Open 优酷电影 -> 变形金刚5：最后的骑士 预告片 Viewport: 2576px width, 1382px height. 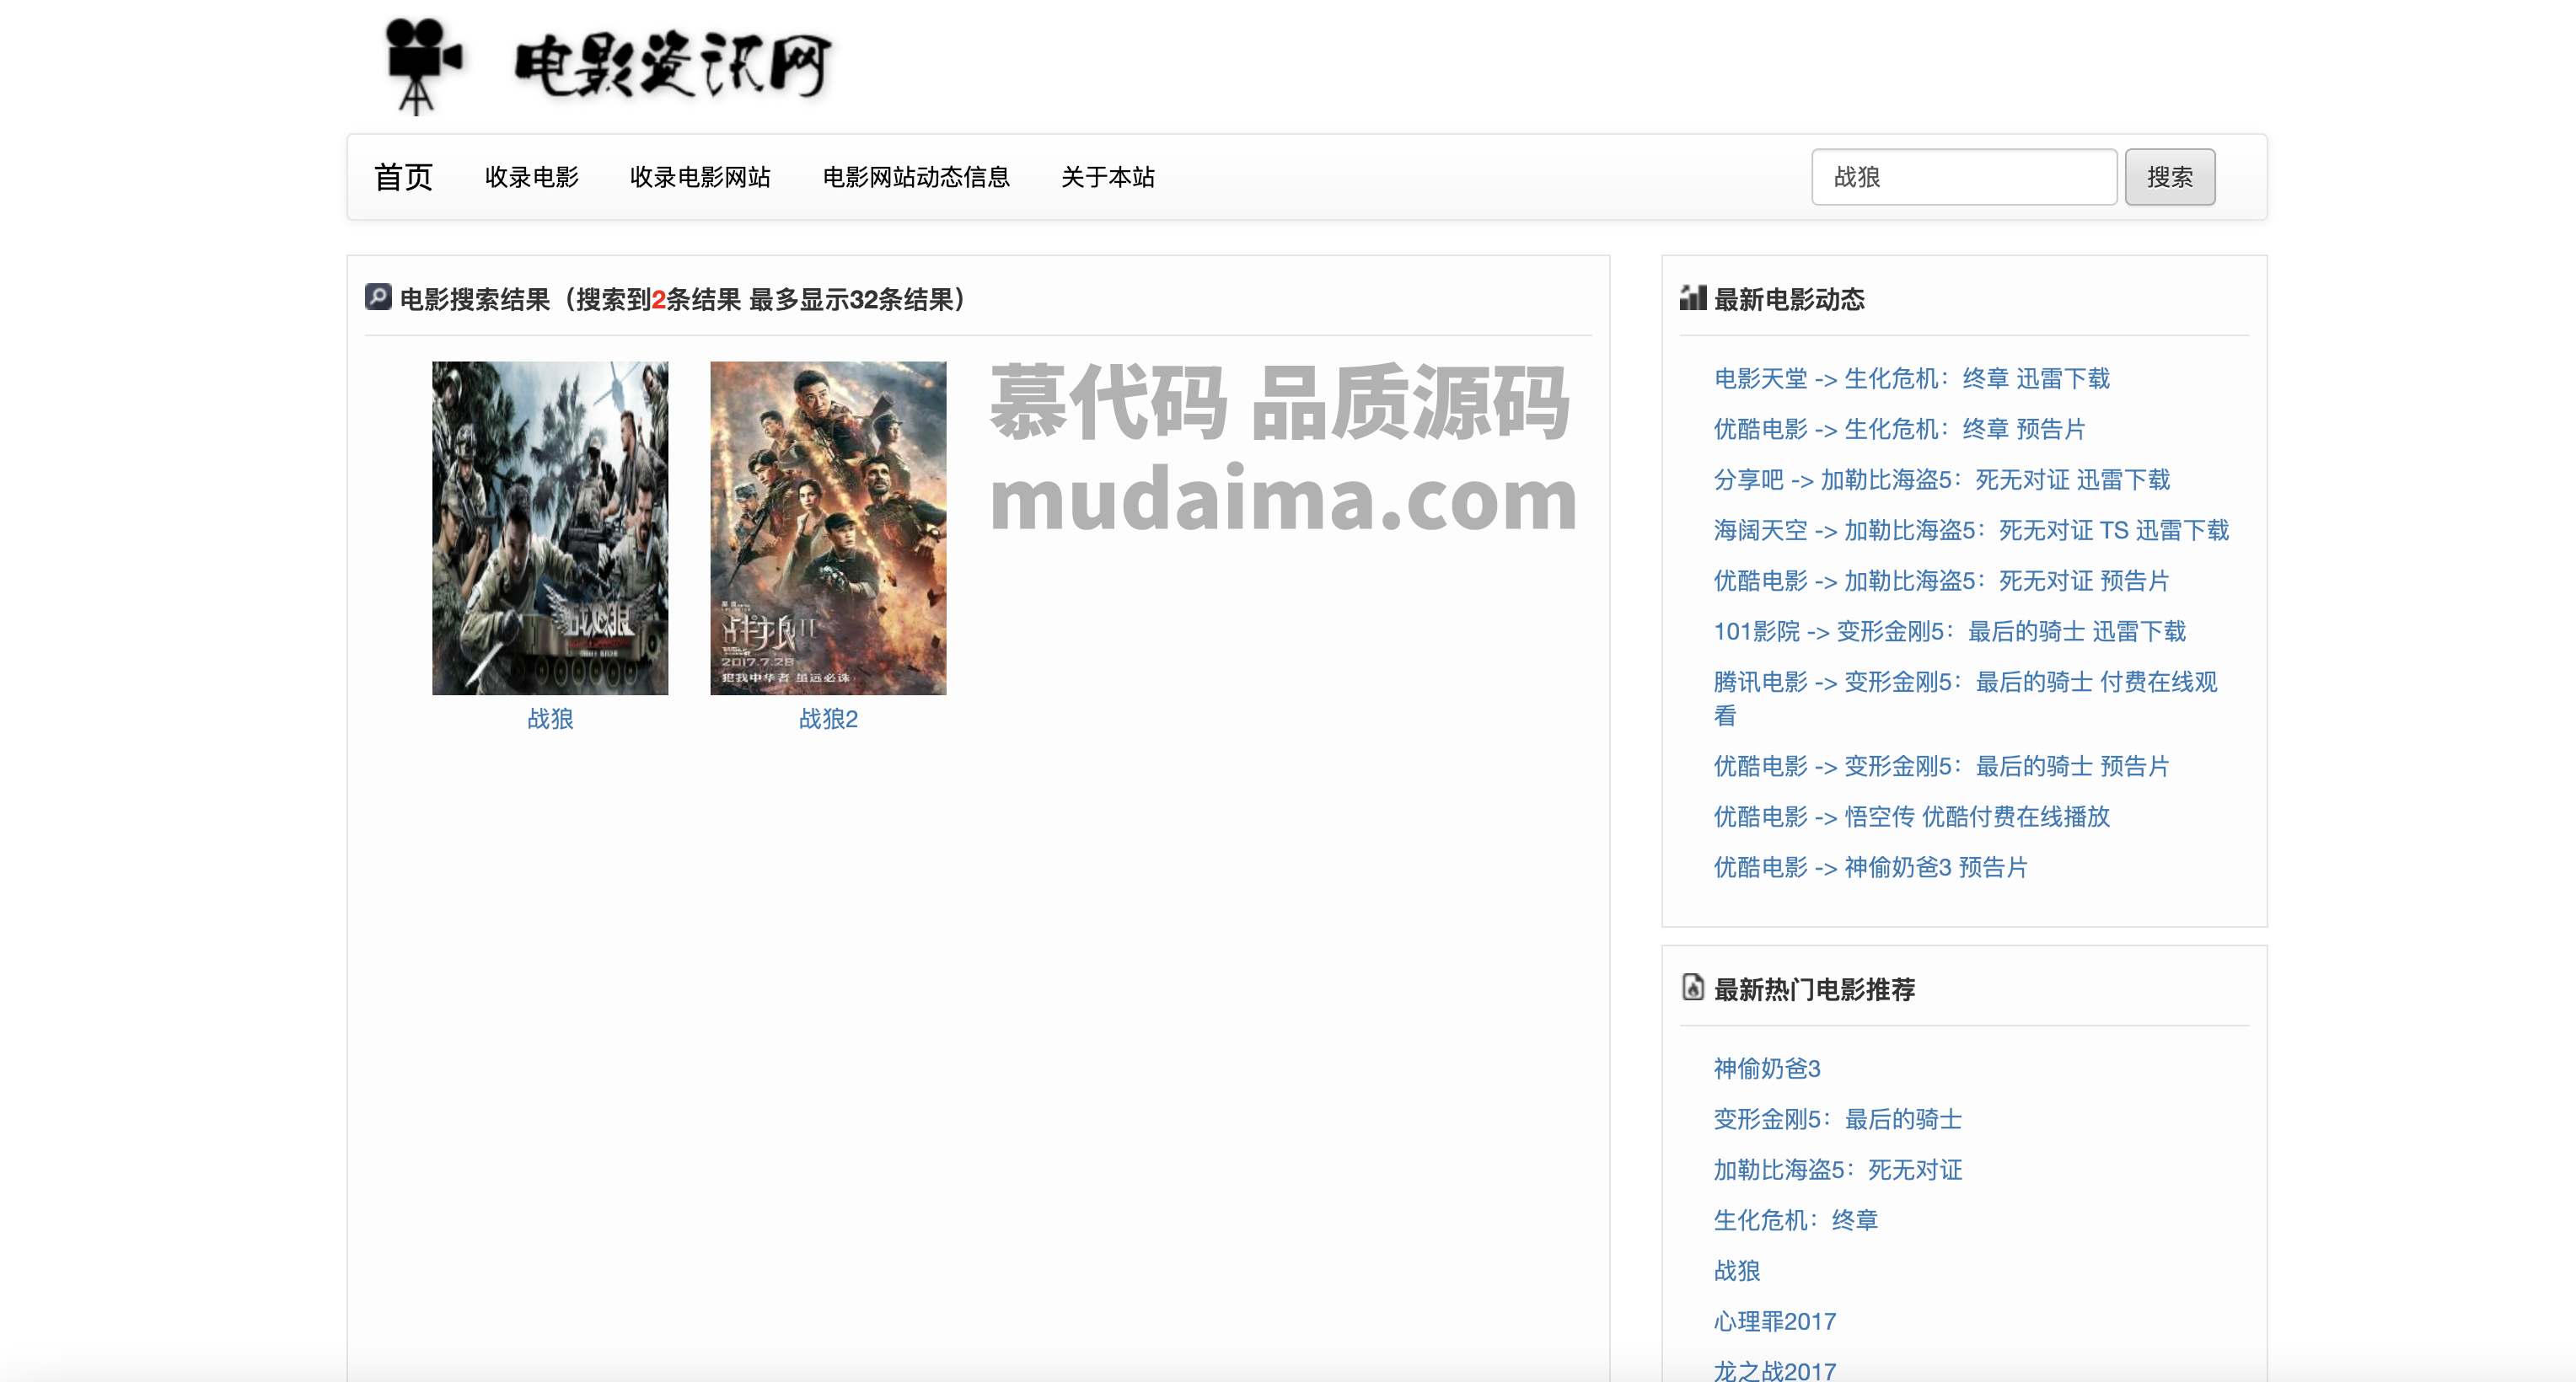1941,766
